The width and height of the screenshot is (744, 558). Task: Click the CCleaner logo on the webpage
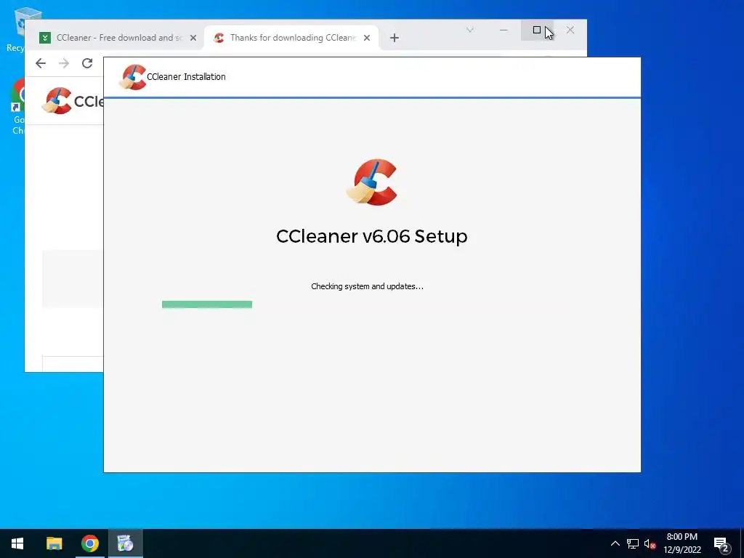coord(72,100)
